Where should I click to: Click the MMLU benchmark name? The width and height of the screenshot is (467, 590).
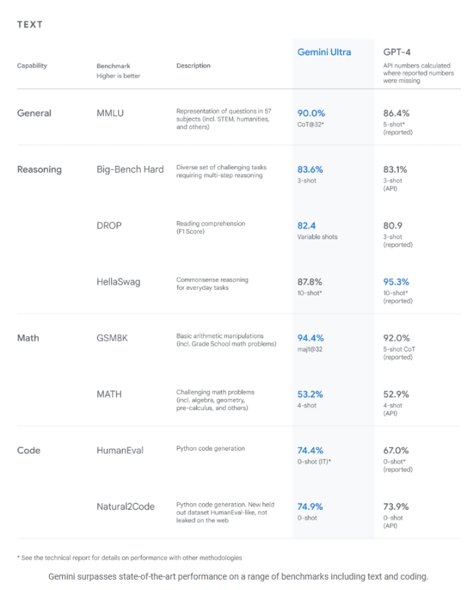point(110,113)
